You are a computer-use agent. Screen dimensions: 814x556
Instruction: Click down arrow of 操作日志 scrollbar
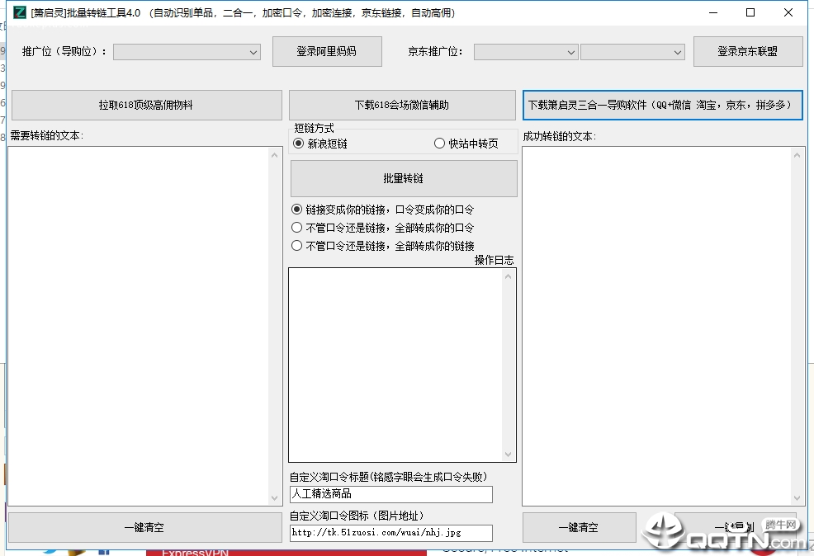(509, 455)
